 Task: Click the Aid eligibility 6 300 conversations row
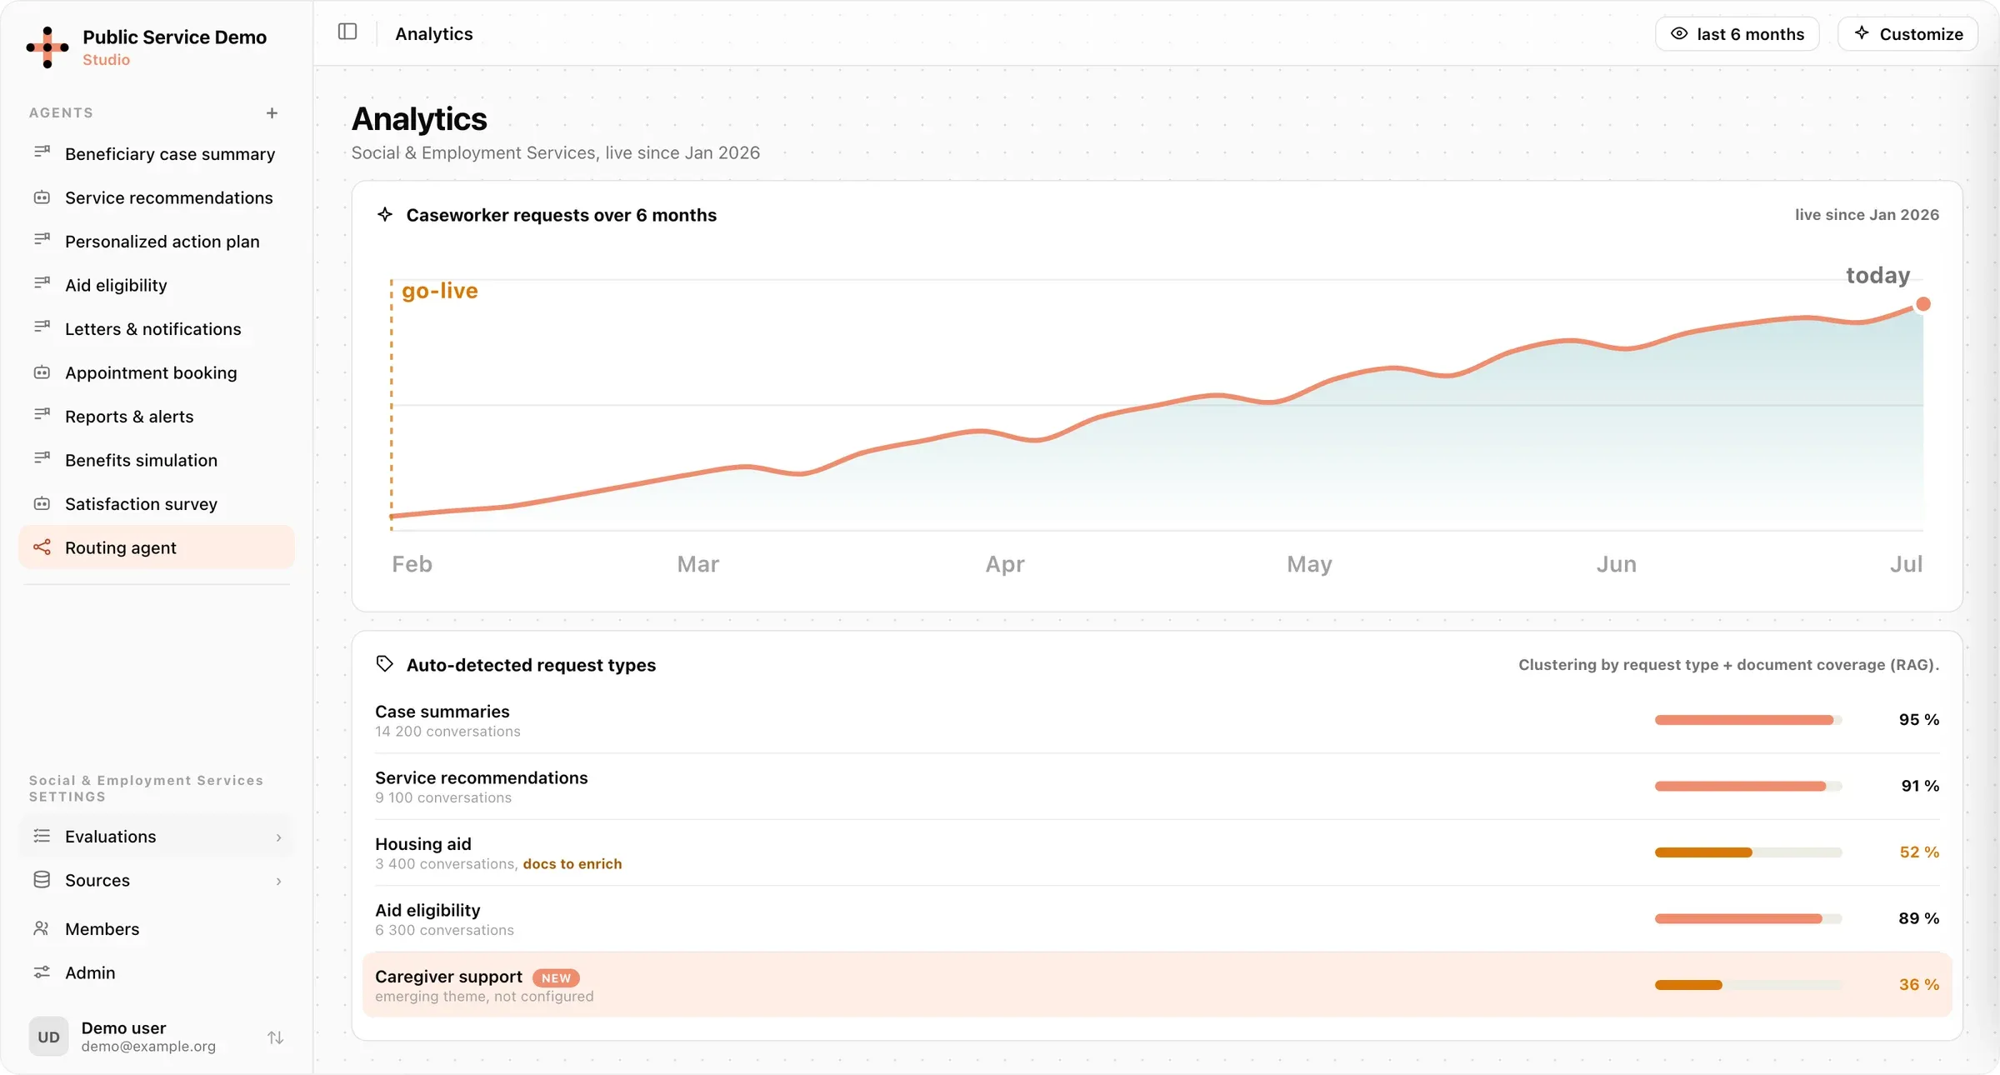tap(1157, 918)
